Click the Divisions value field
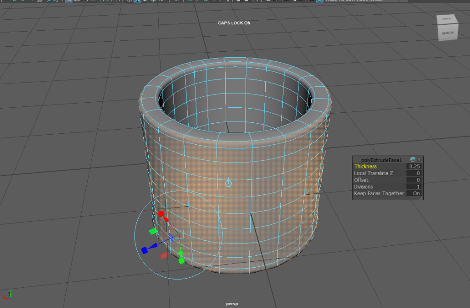The width and height of the screenshot is (470, 308). (414, 187)
